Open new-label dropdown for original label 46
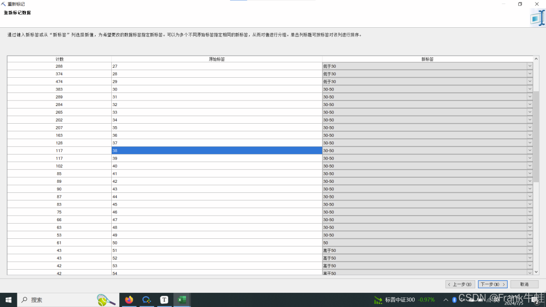 (530, 212)
